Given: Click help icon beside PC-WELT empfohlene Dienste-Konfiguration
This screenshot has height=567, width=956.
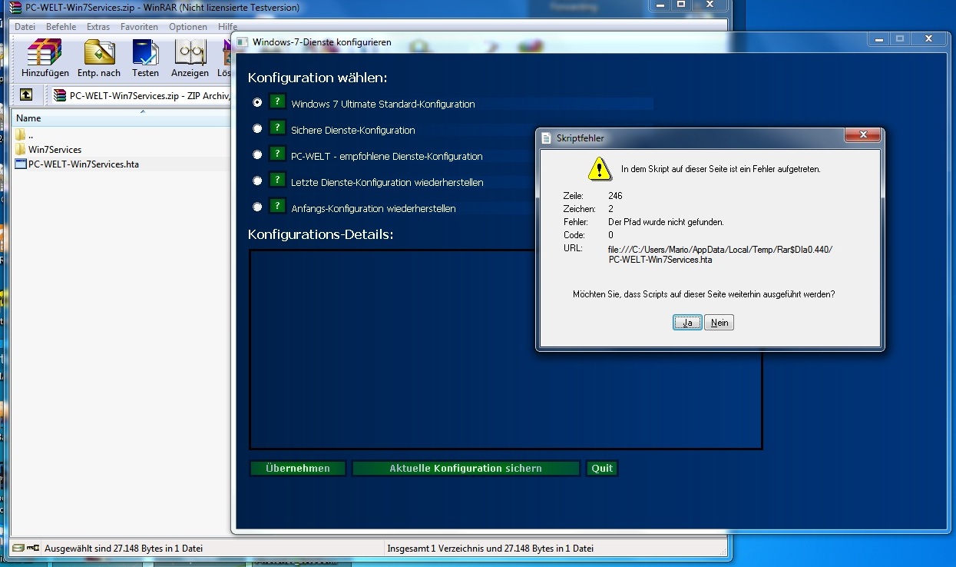Looking at the screenshot, I should pos(277,154).
